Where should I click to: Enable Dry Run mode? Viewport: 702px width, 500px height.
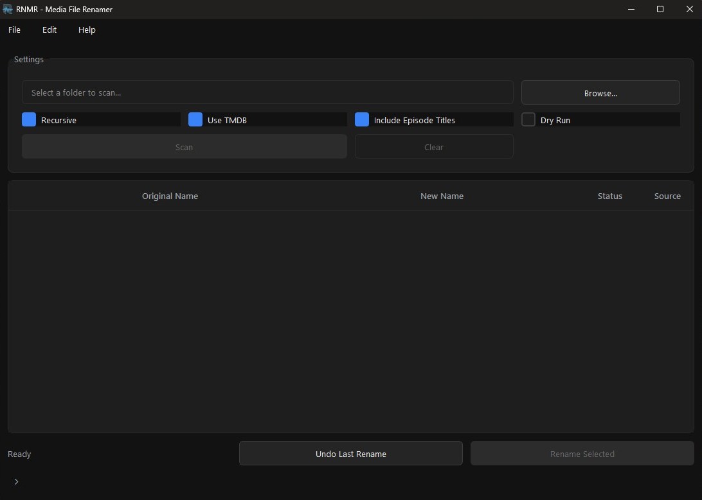[x=528, y=119]
